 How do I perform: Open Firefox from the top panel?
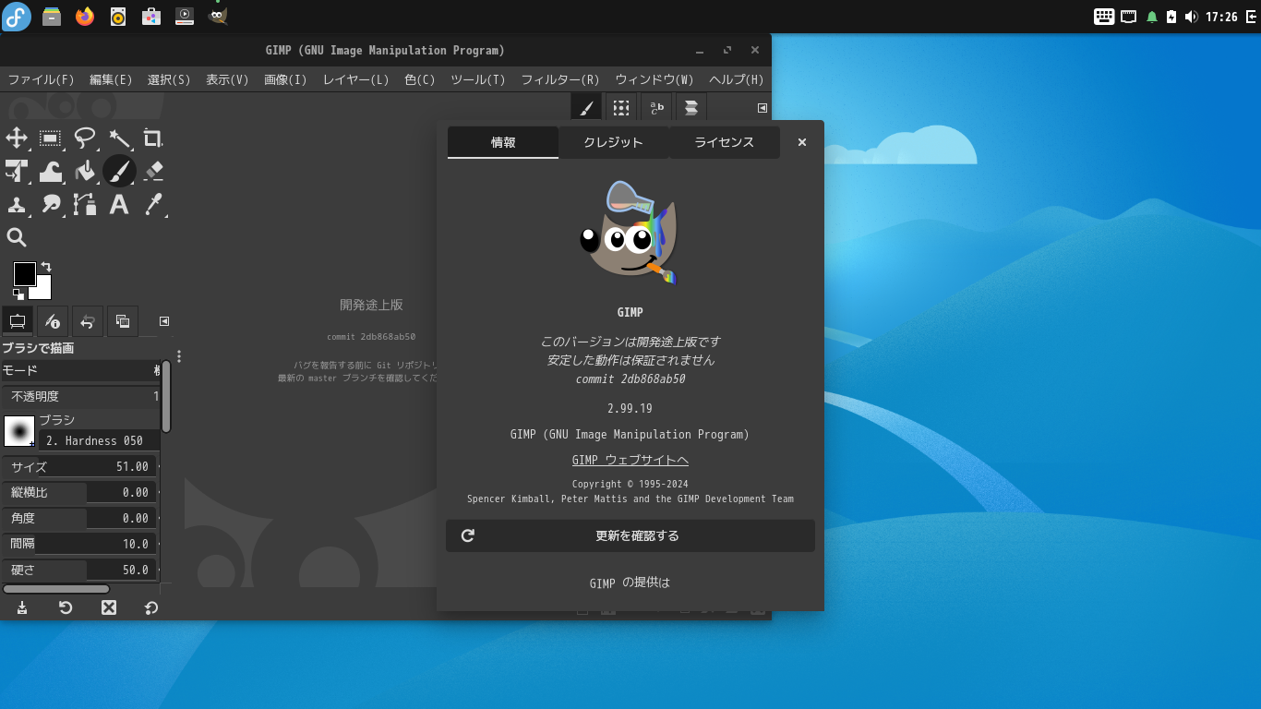85,16
